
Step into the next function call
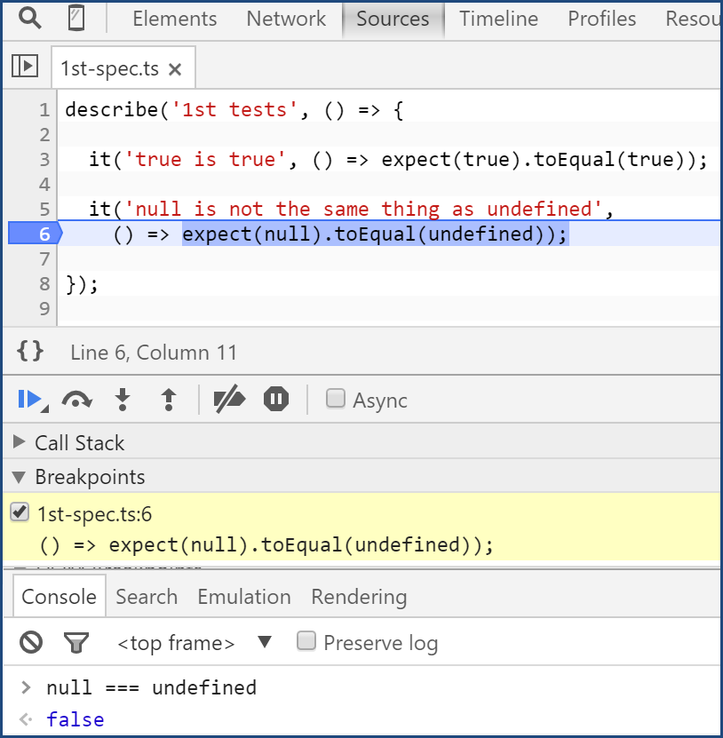[x=123, y=401]
